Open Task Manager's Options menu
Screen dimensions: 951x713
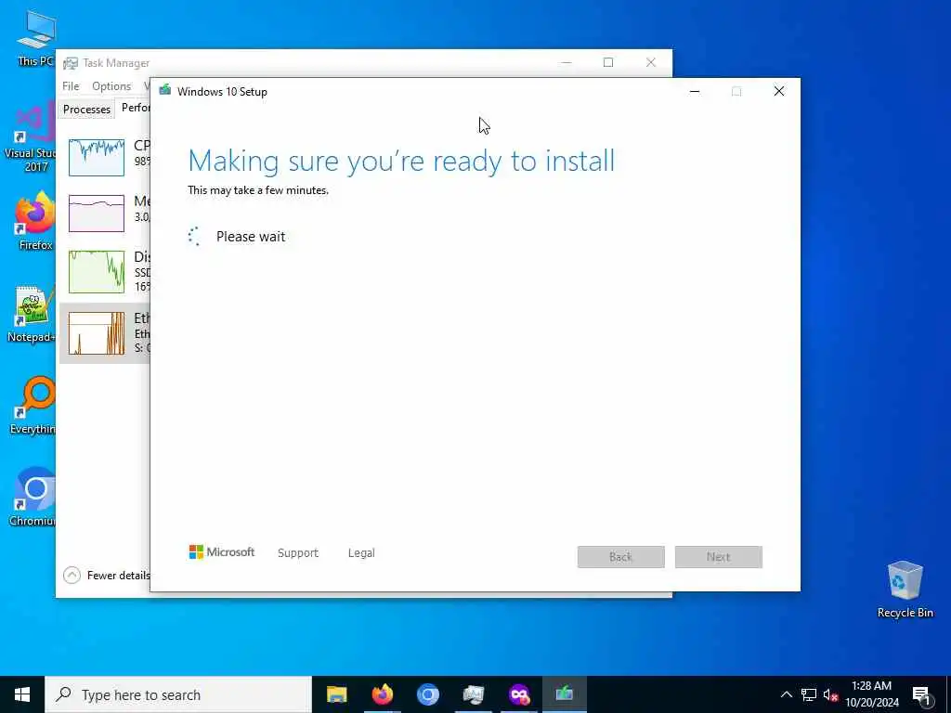pyautogui.click(x=111, y=86)
